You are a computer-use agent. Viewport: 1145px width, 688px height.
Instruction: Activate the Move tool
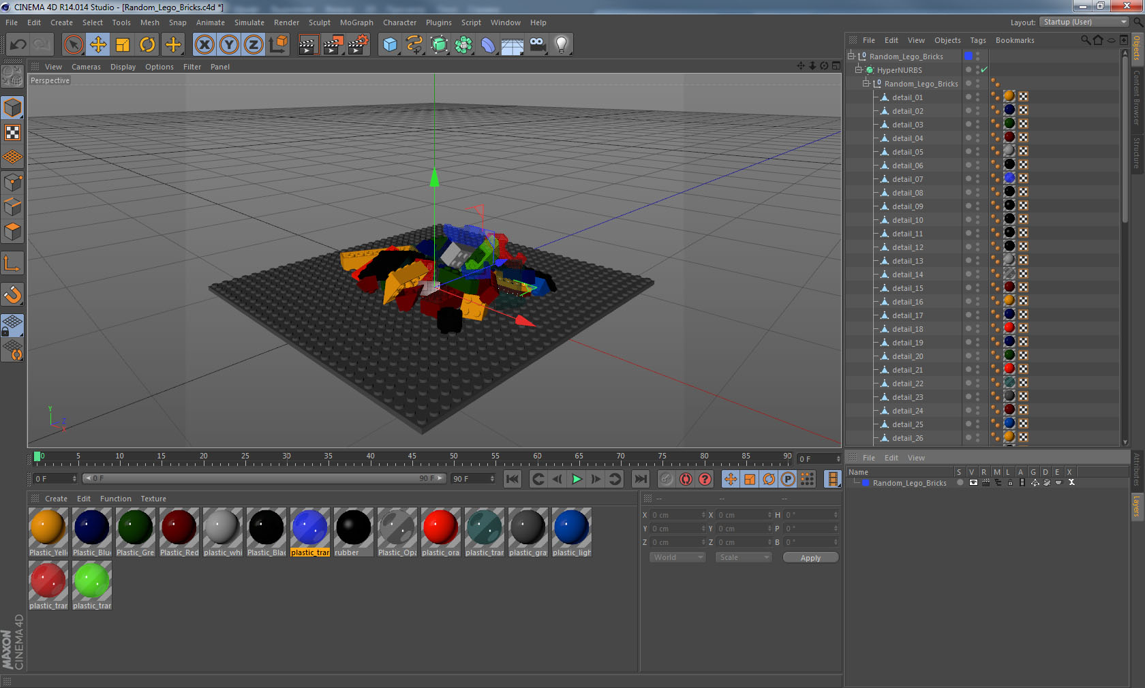coord(98,45)
